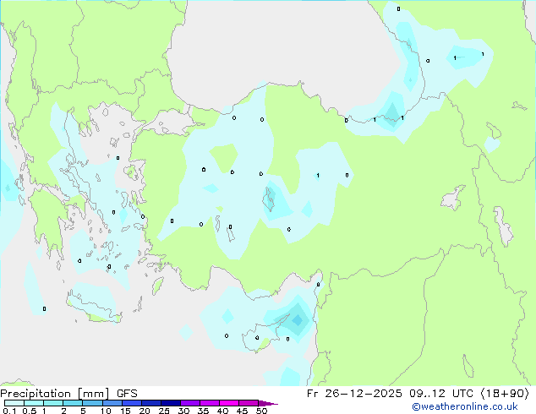536x414 pixels.
Task: Click the 'GFS' model label
Action: [127, 394]
